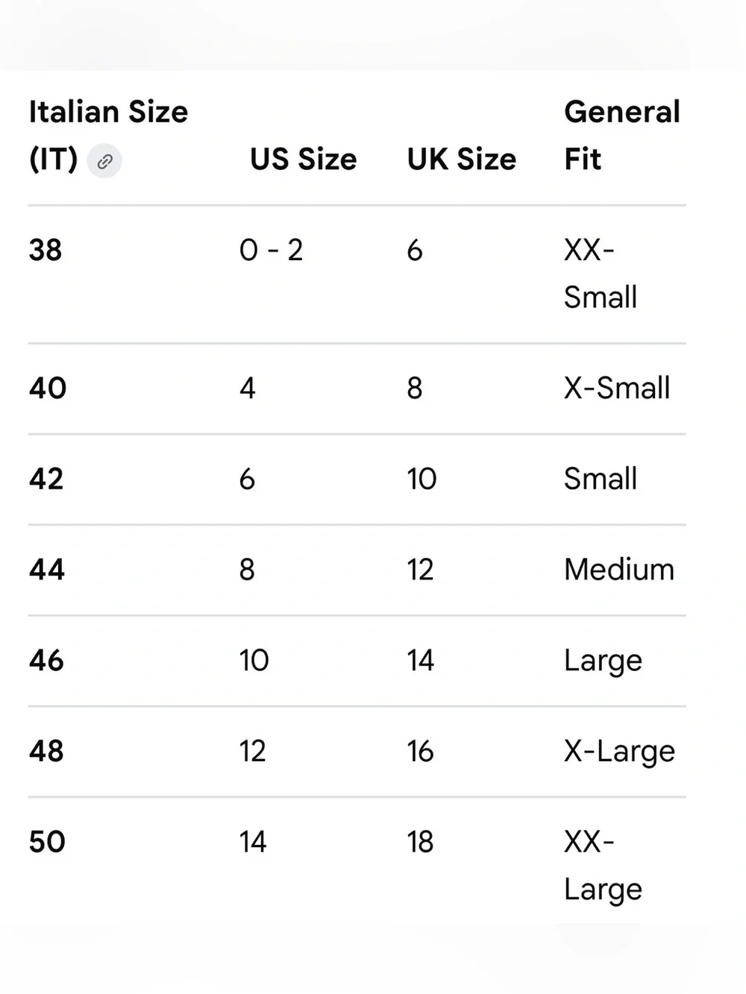Select the US Size column header
Image resolution: width=746 pixels, height=994 pixels.
pyautogui.click(x=303, y=160)
